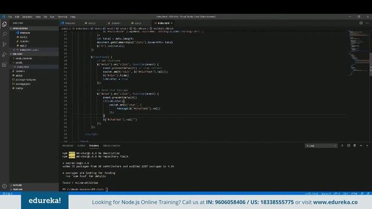Open .babelrc in the project tree
Screen dimensions: 372x209
pos(34,71)
